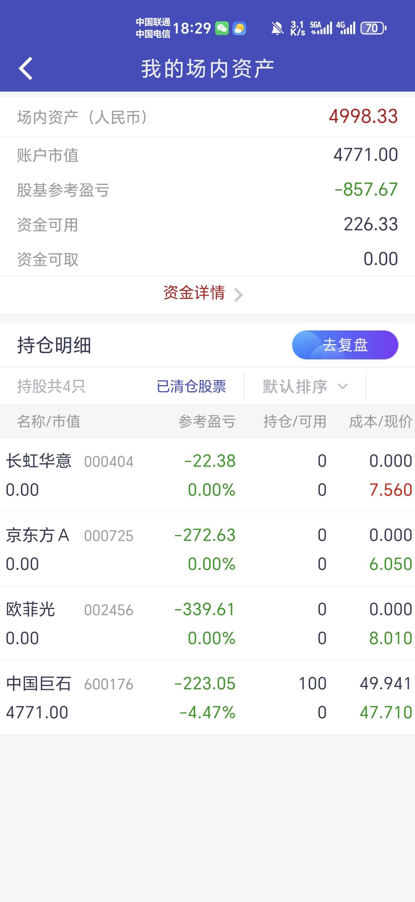The image size is (415, 902).
Task: Tap the 名称/市值 column header
Action: (49, 421)
